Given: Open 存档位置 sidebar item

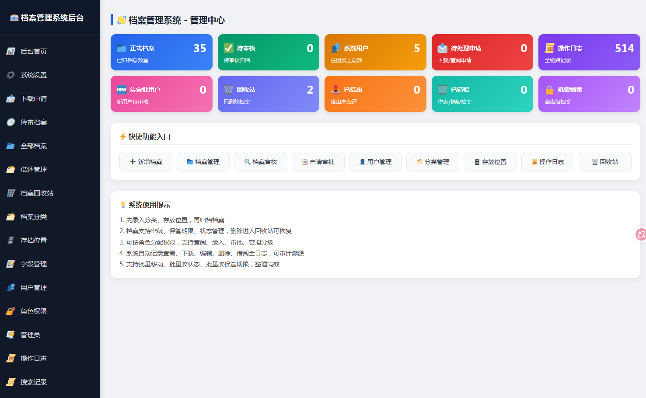Looking at the screenshot, I should (50, 240).
